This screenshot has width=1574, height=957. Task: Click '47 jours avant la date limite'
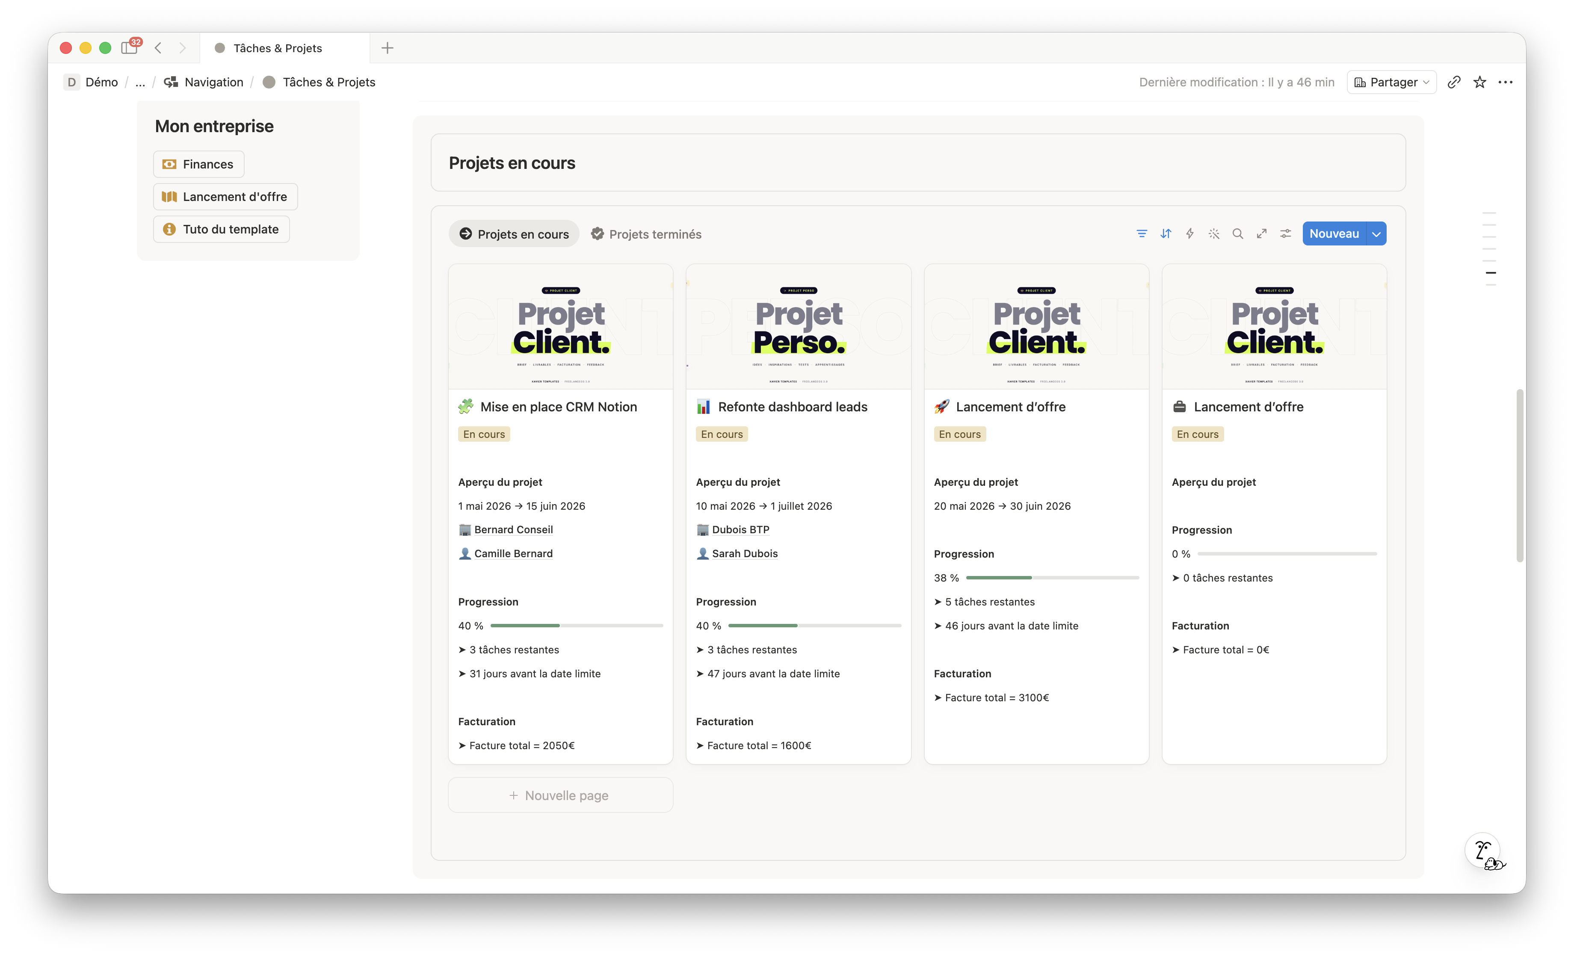coord(774,673)
